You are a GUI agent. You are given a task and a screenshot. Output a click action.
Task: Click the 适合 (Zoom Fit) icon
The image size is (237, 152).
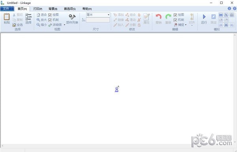coord(38,15)
